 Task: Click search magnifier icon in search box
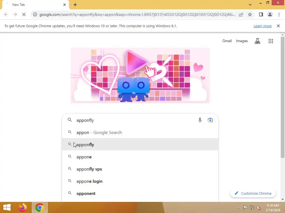70,120
